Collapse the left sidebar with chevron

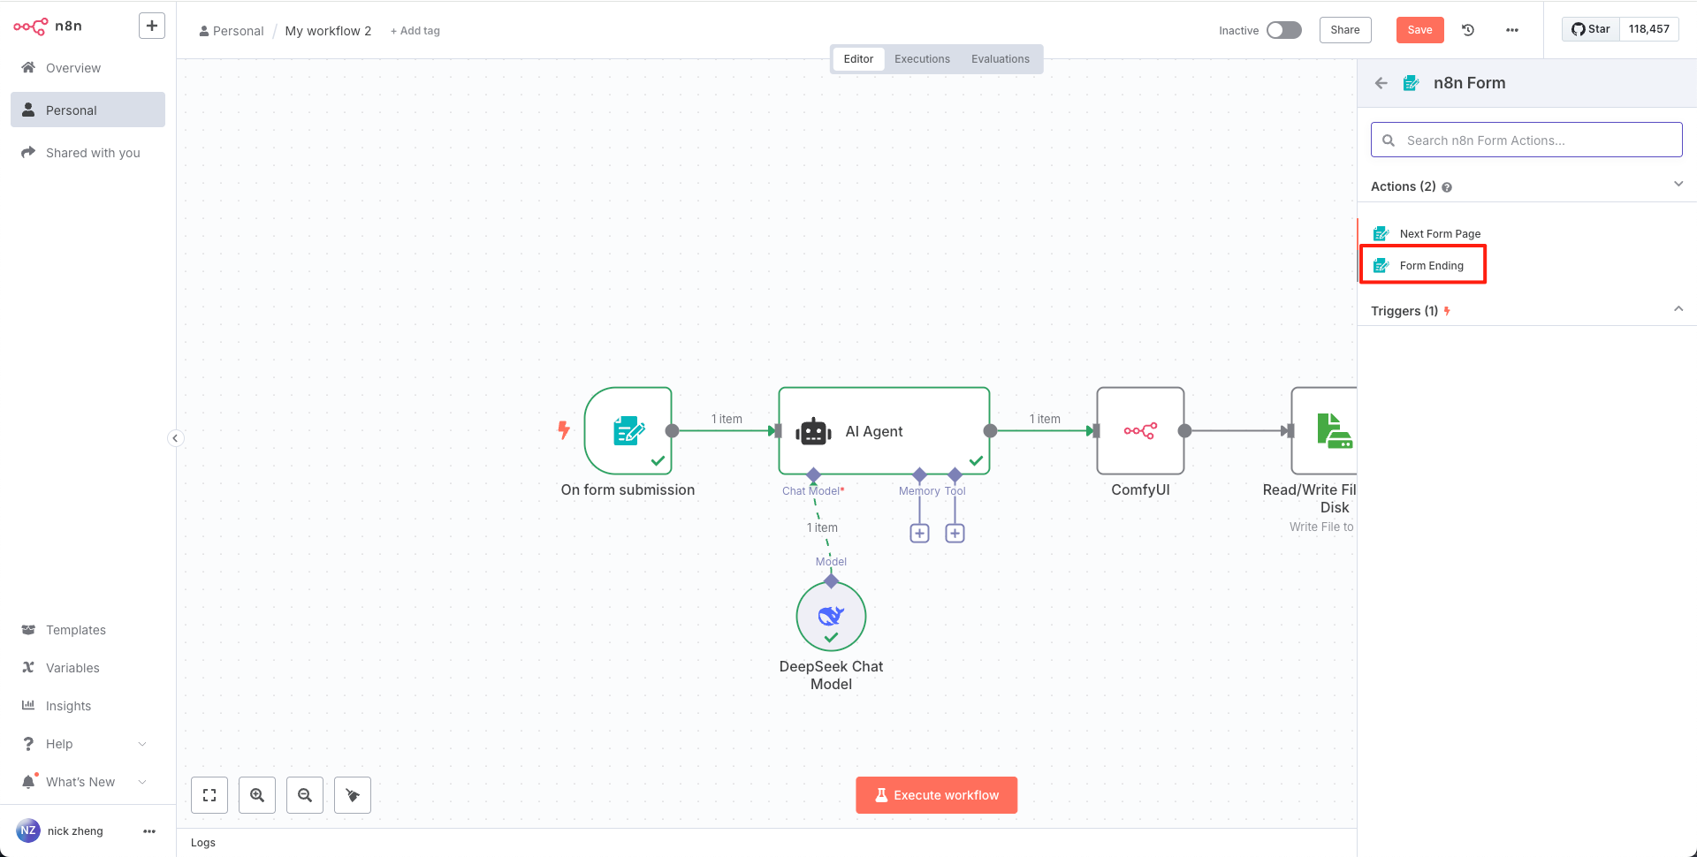click(x=176, y=438)
